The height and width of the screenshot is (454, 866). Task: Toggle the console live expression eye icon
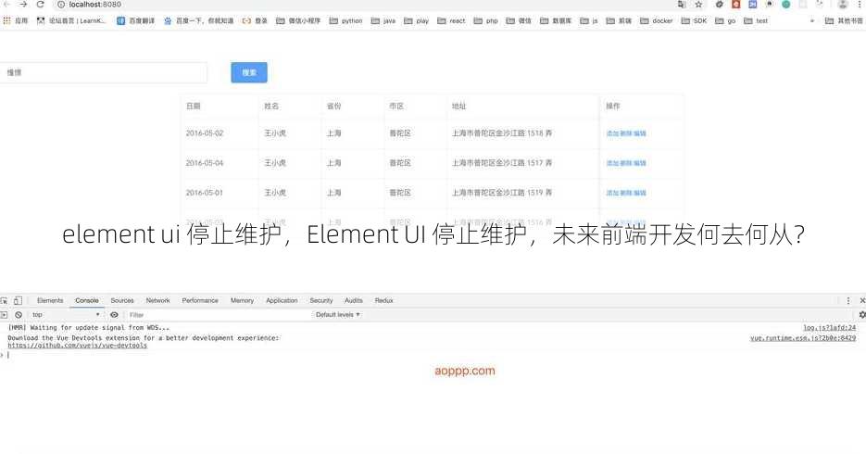click(x=114, y=315)
